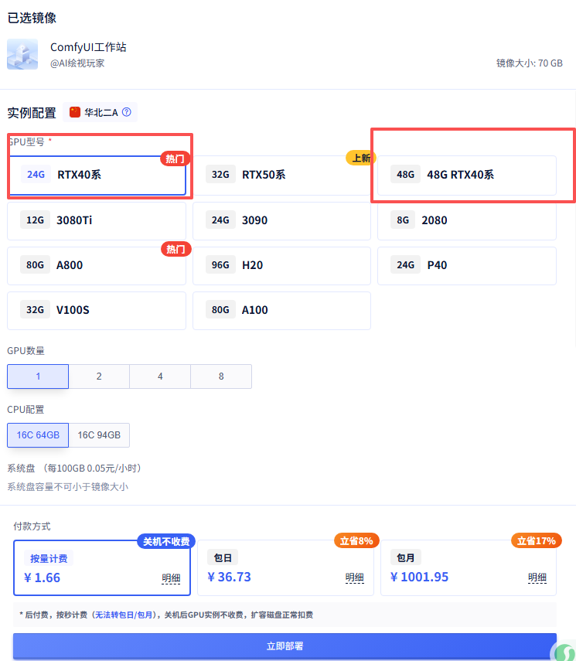Select the 32G RTX50系 GPU option
This screenshot has width=576, height=661.
click(281, 175)
